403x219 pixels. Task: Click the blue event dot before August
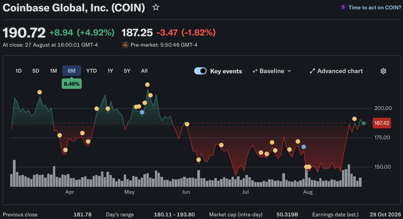point(303,147)
